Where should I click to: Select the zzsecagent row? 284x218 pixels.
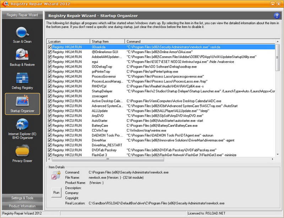click(x=161, y=96)
